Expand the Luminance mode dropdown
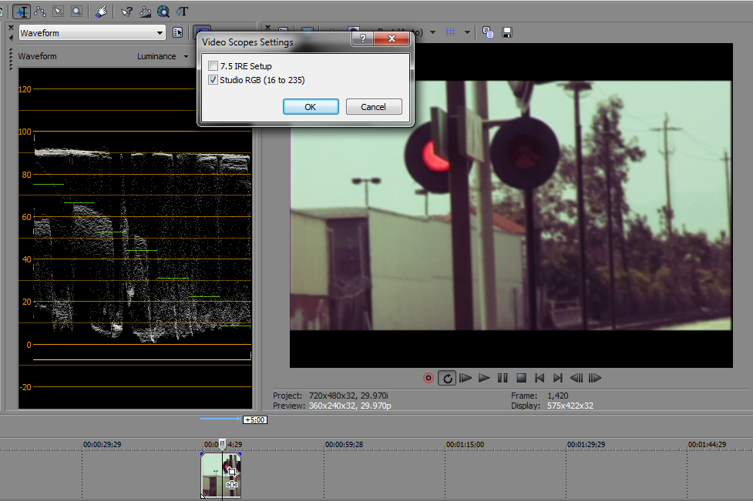The width and height of the screenshot is (753, 501). click(x=187, y=56)
